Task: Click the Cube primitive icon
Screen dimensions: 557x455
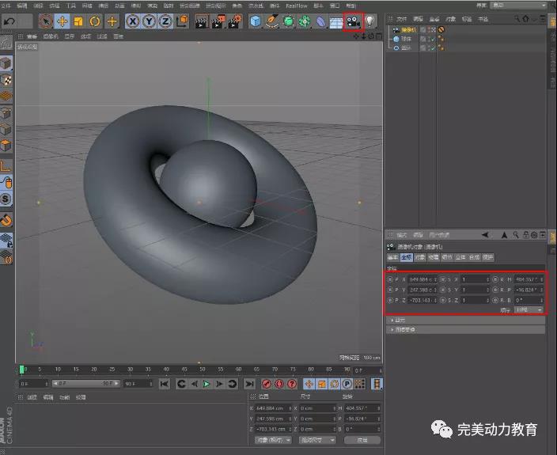Action: point(256,21)
